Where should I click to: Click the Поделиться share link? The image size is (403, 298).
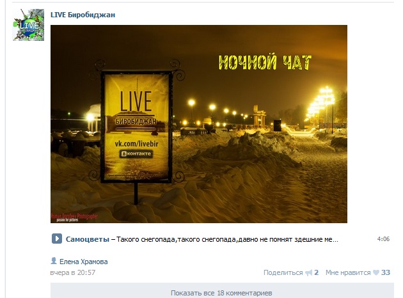283,272
